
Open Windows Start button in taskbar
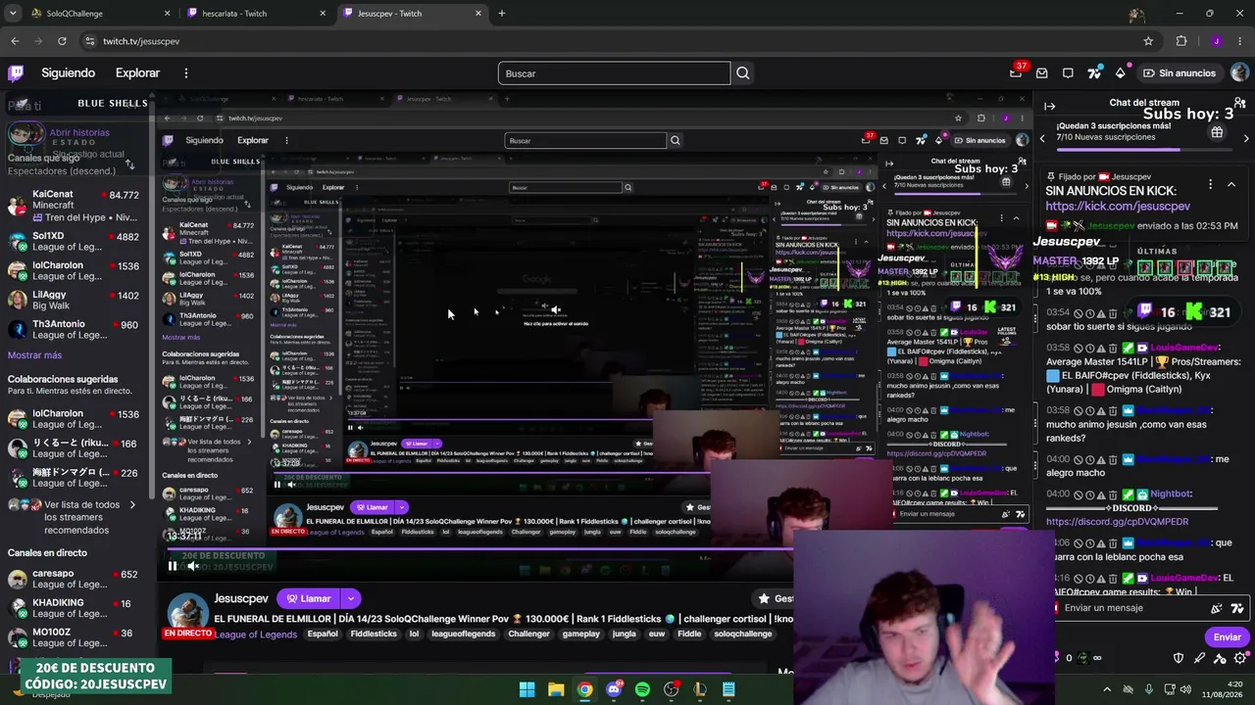pyautogui.click(x=527, y=689)
